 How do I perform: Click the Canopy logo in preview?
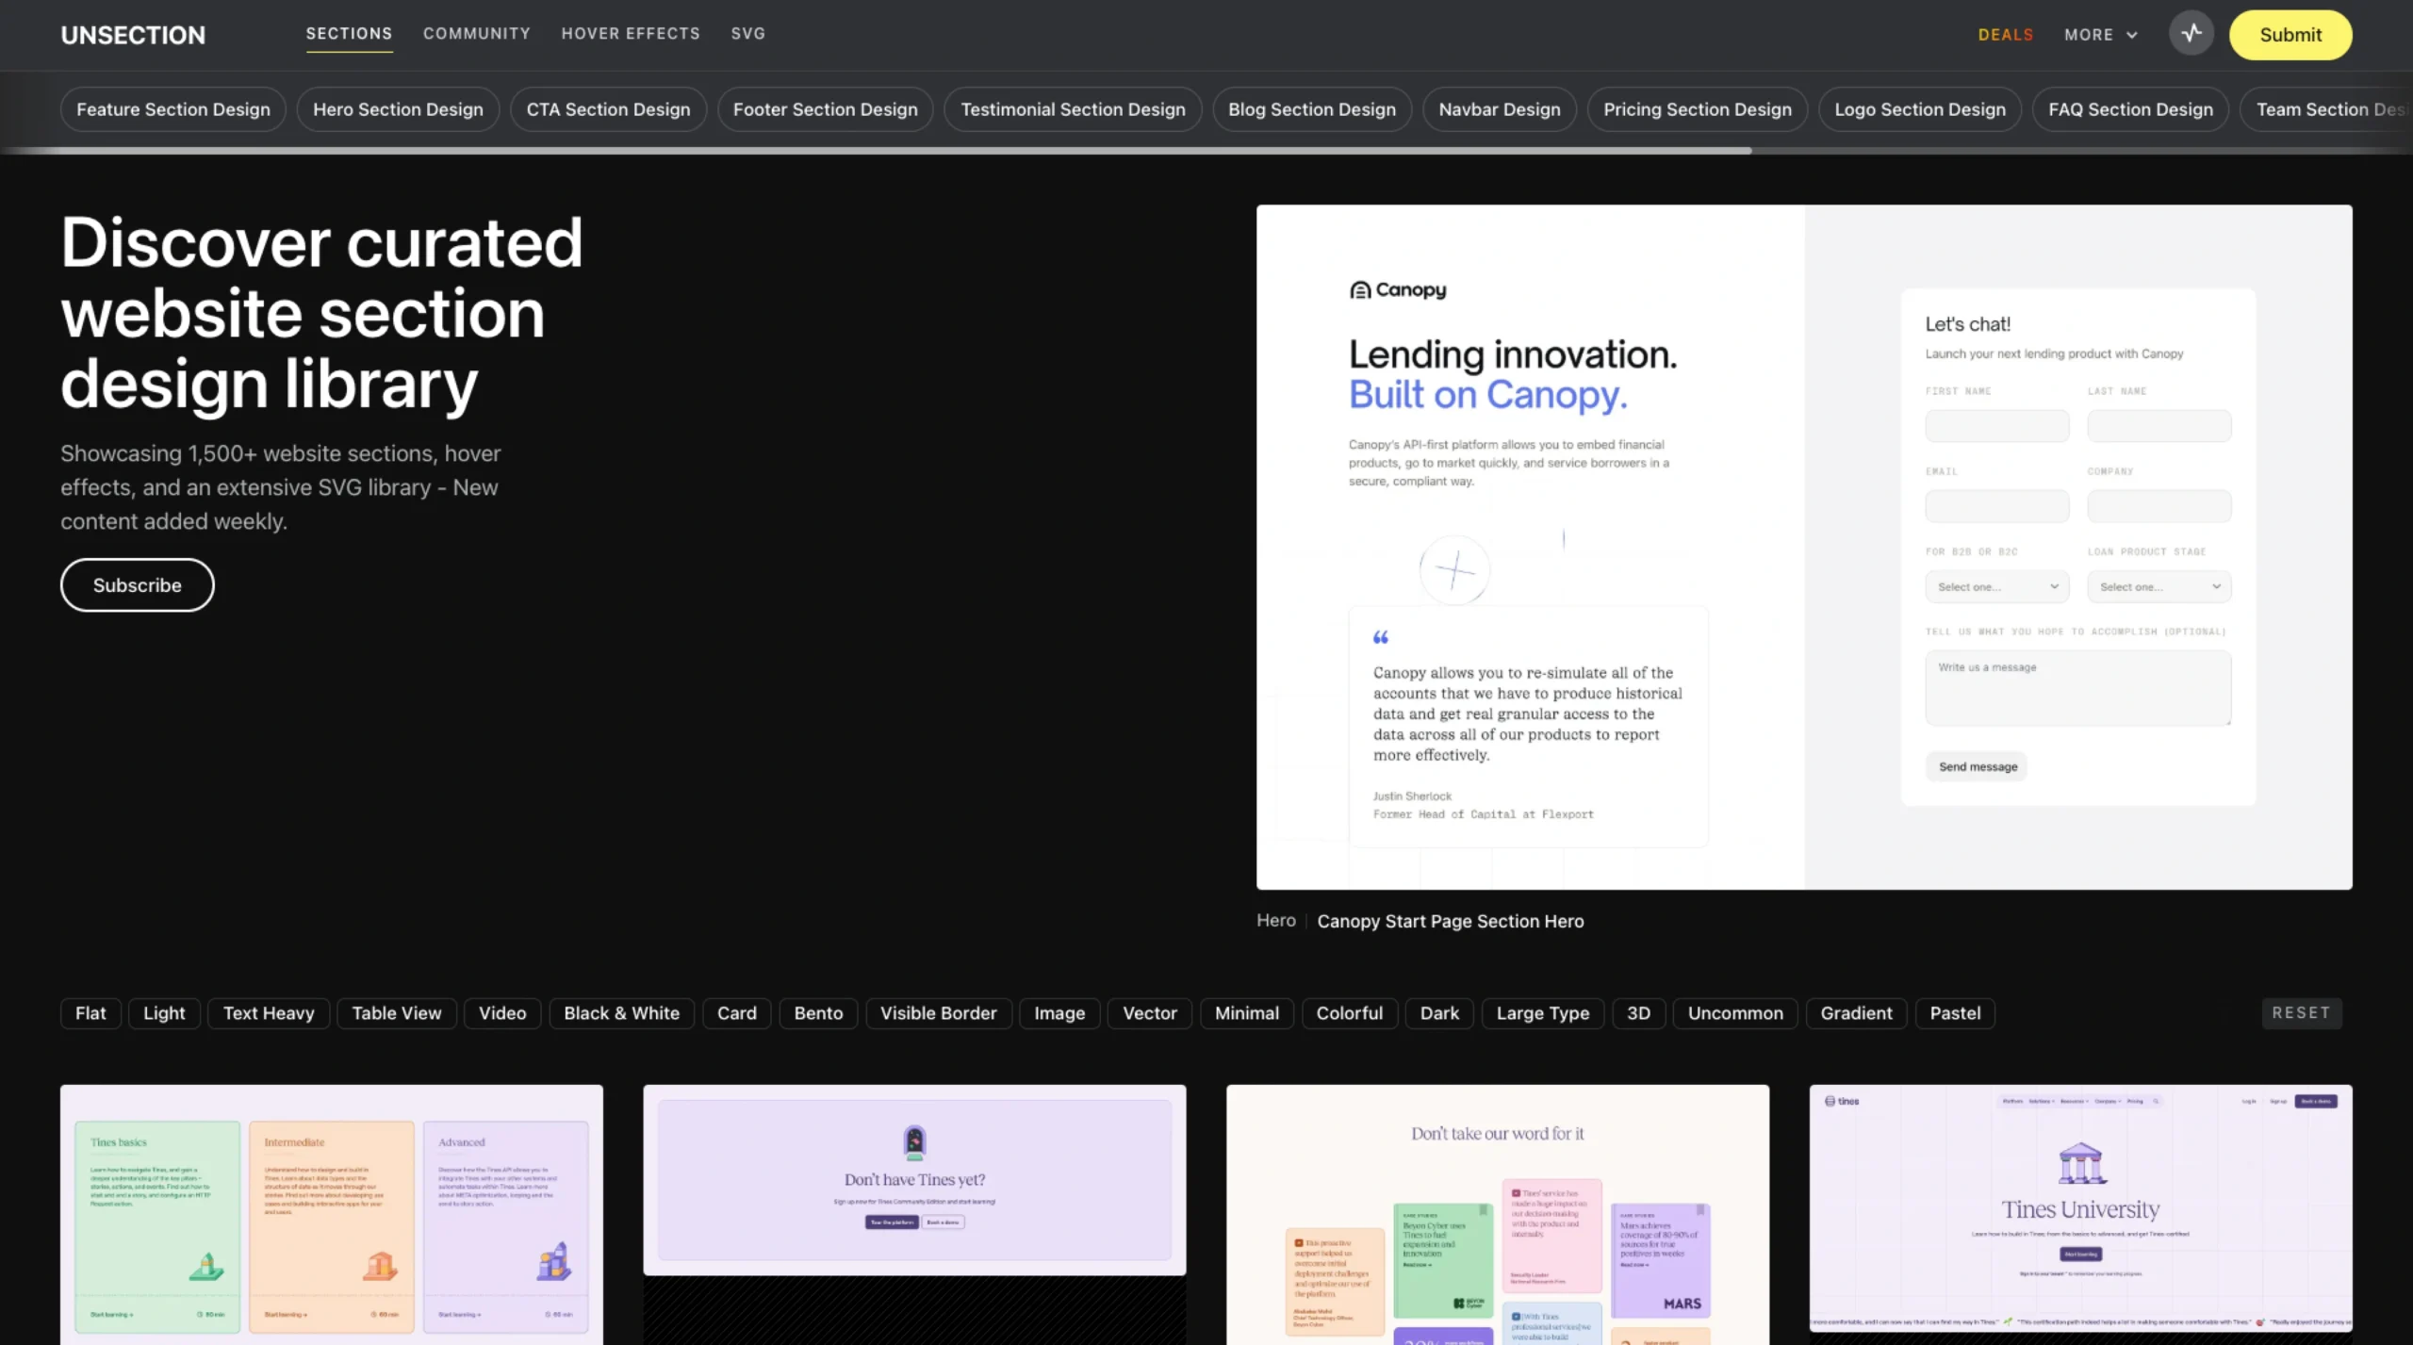coord(1398,290)
